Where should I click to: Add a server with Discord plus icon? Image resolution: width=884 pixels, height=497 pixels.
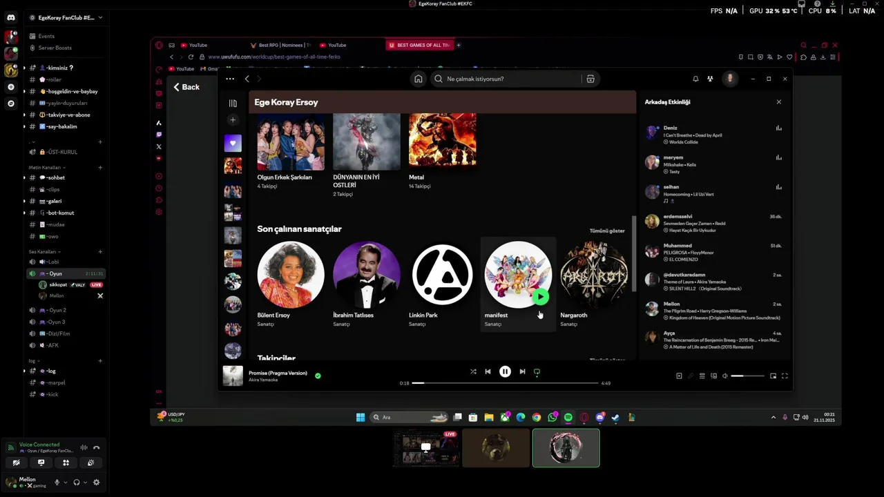tap(10, 87)
